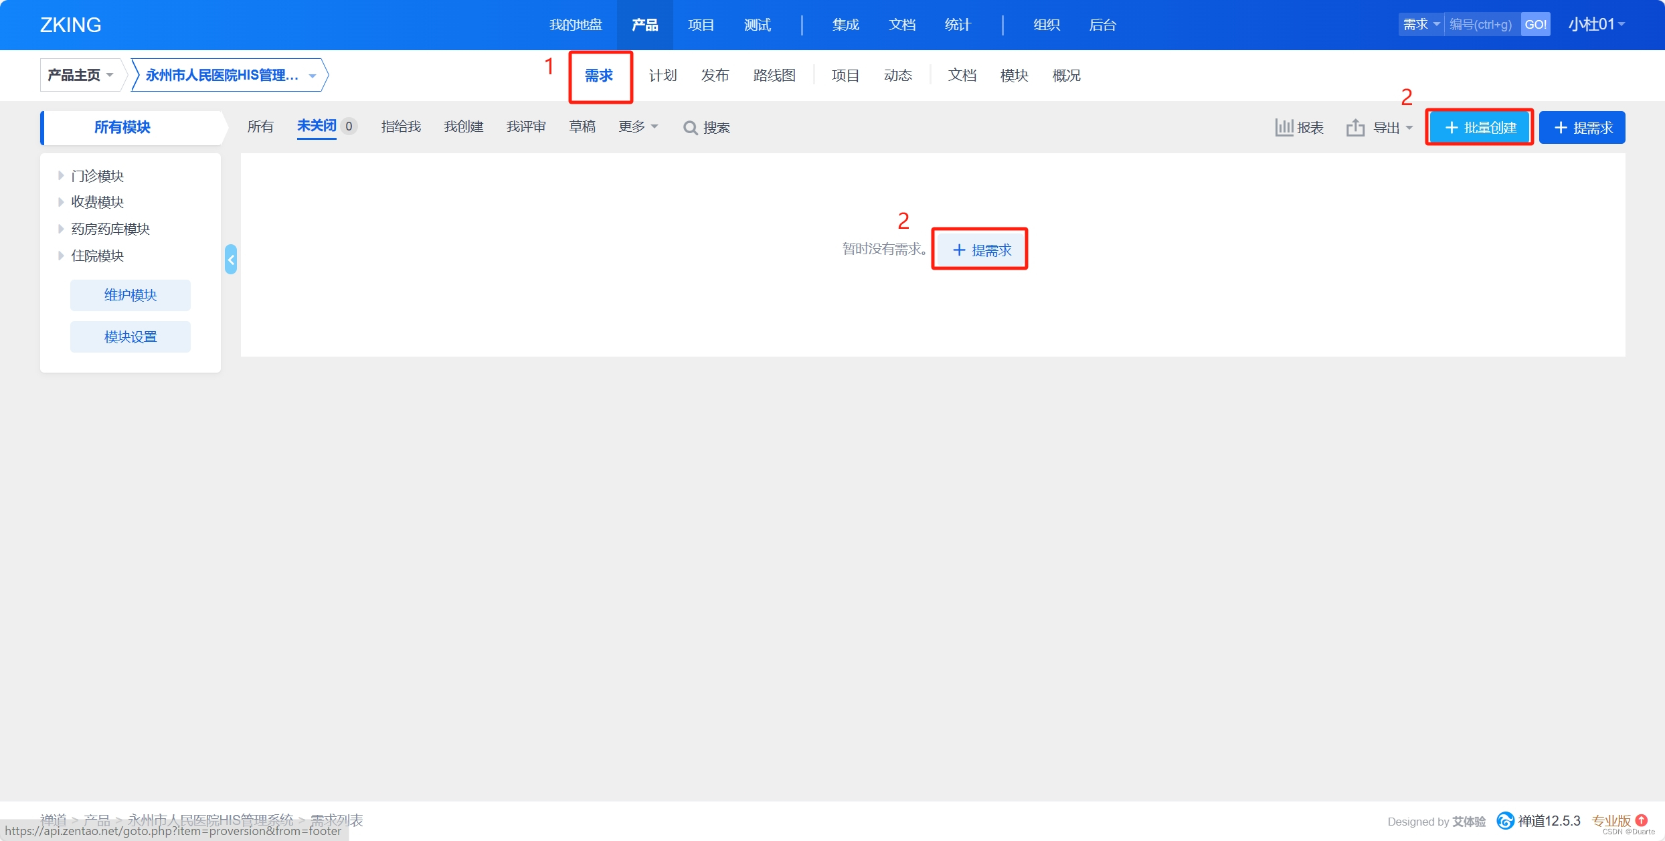Expand the 门诊模块 tree node
Screen dimensions: 1665x841
61,175
